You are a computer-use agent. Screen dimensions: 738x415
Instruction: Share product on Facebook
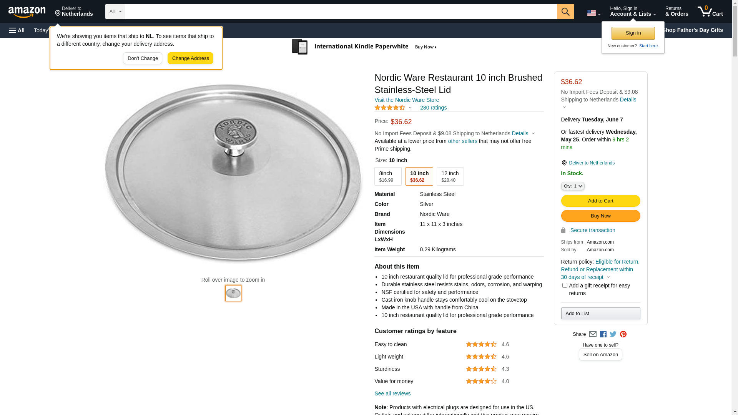click(x=603, y=334)
